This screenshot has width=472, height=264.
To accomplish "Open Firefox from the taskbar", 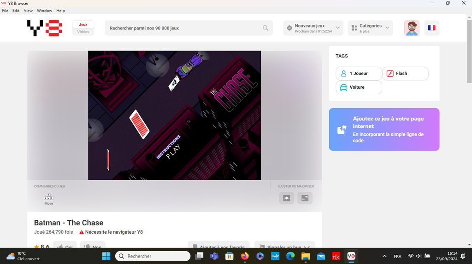I will 245,256.
